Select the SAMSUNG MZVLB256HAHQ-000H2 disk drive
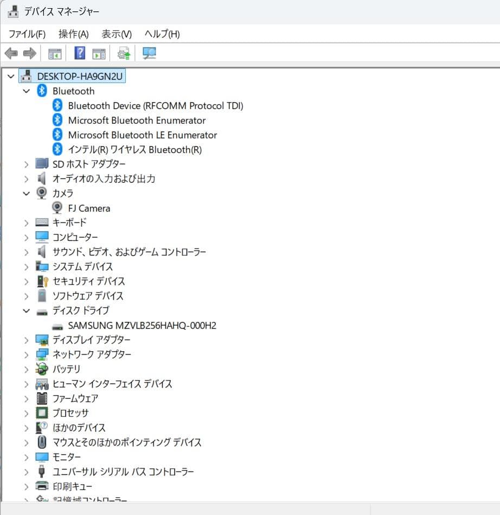The height and width of the screenshot is (515, 500). tap(140, 325)
